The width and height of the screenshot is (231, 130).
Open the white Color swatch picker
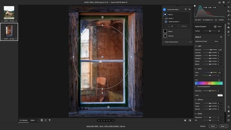(220, 95)
